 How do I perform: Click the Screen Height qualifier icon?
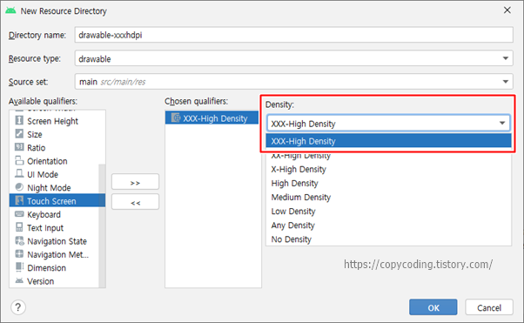pos(19,120)
